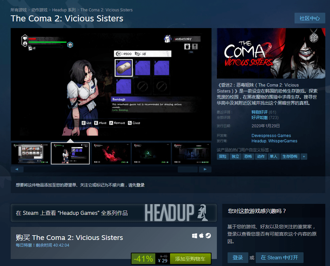Select the 独立 tag
The height and width of the screenshot is (266, 330).
coord(235,156)
